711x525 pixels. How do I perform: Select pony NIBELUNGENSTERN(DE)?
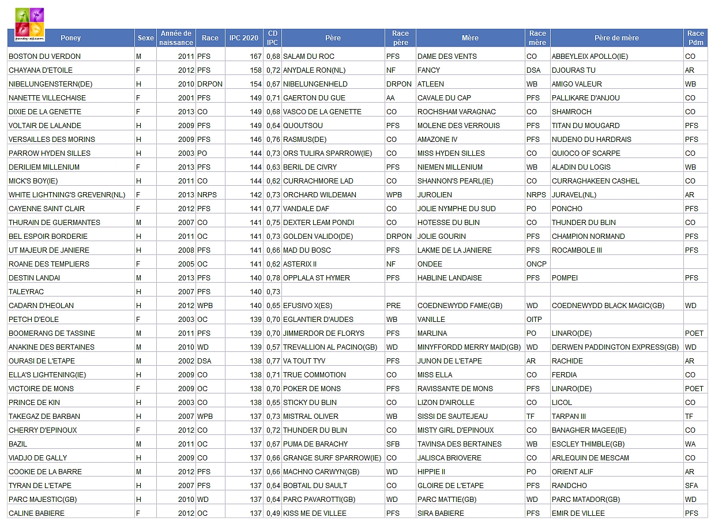pos(50,84)
